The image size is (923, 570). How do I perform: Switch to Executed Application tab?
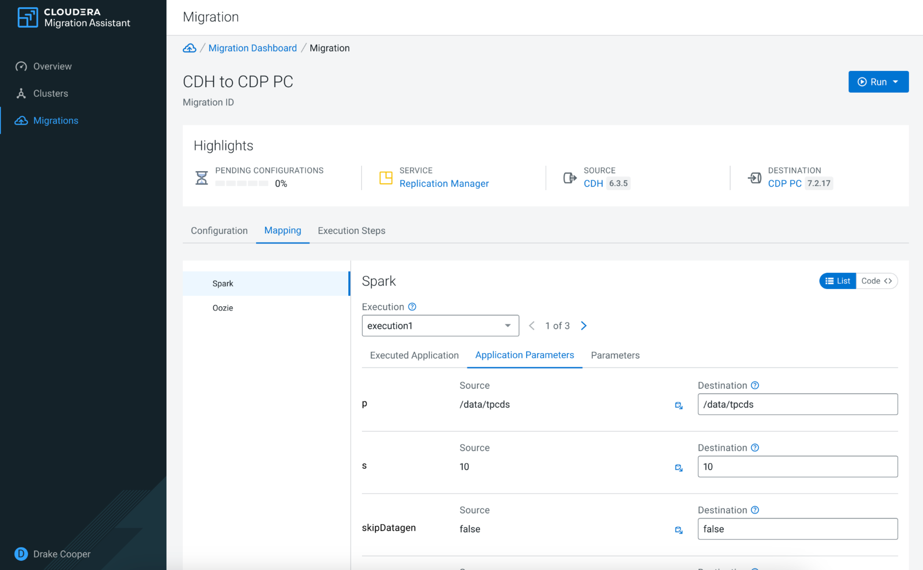tap(414, 355)
